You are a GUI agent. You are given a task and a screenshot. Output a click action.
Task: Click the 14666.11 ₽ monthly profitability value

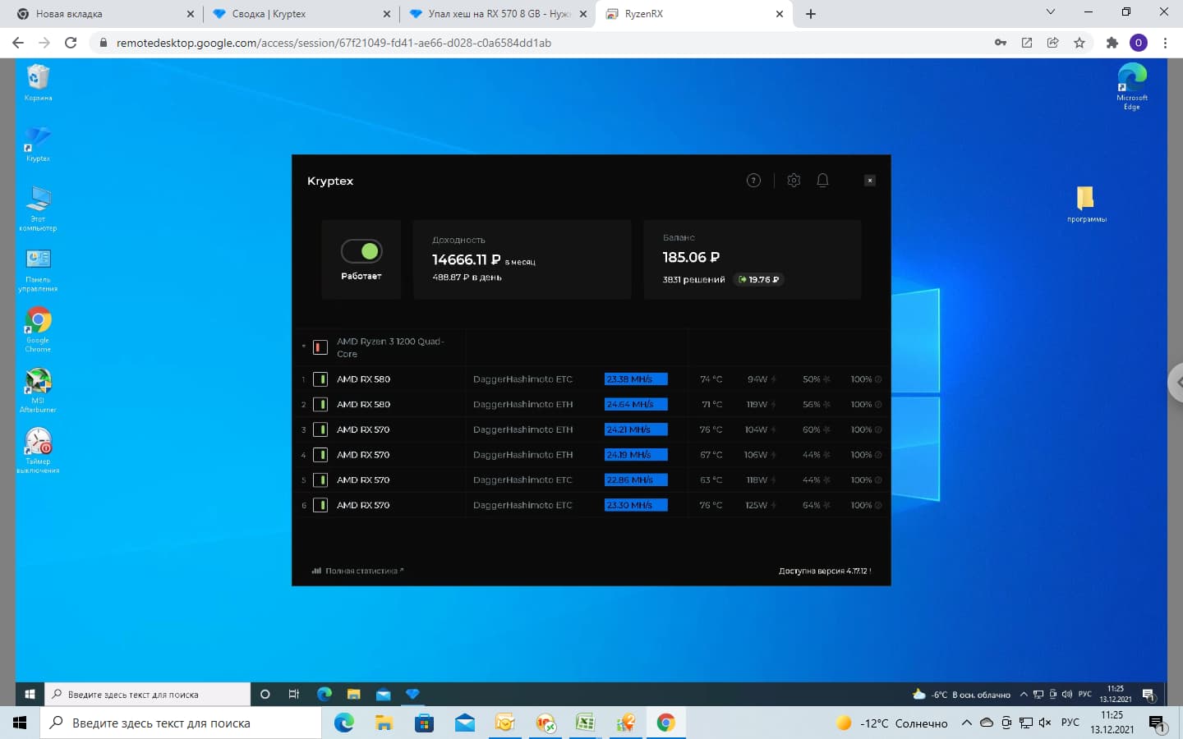[466, 259]
